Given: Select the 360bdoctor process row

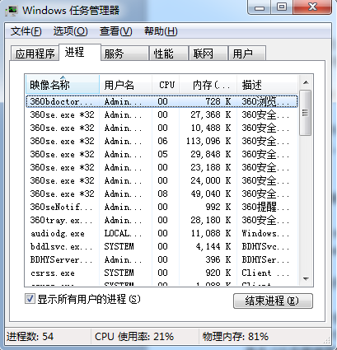Looking at the screenshot, I should pos(161,101).
